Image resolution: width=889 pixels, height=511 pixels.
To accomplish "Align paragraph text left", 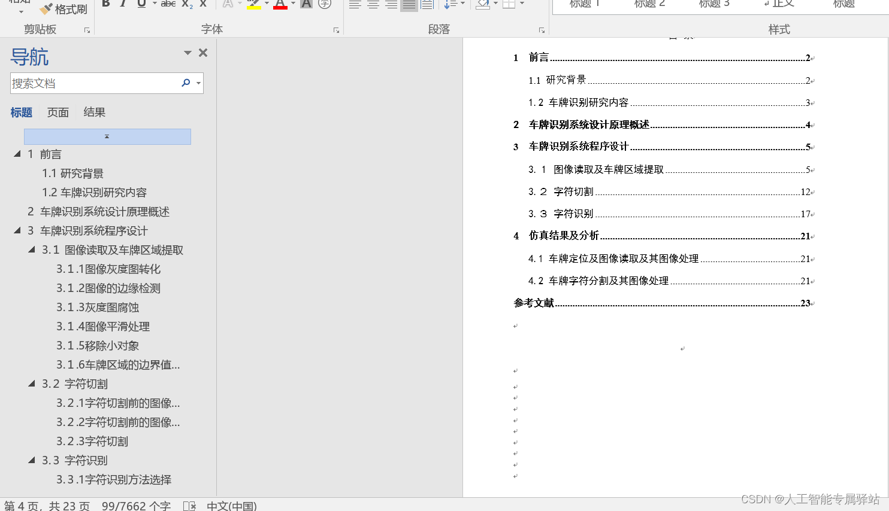I will [x=355, y=4].
